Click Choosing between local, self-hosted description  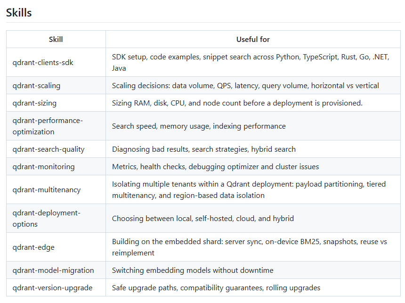pos(253,218)
